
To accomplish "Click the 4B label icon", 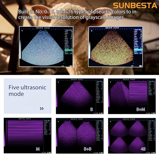I will [x=143, y=149].
